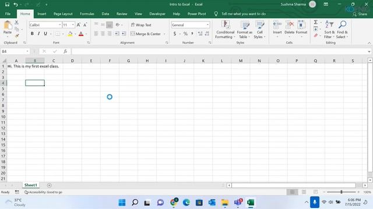
Task: Open the Format cells menu
Action: click(301, 30)
